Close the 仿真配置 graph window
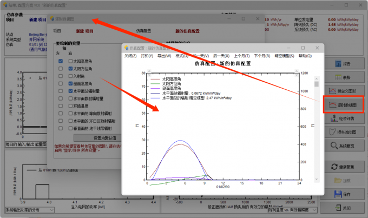368x218 pixels. pos(317,48)
